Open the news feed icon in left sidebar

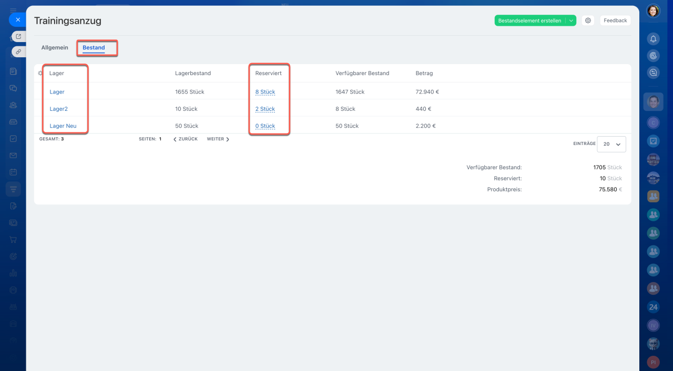point(13,71)
